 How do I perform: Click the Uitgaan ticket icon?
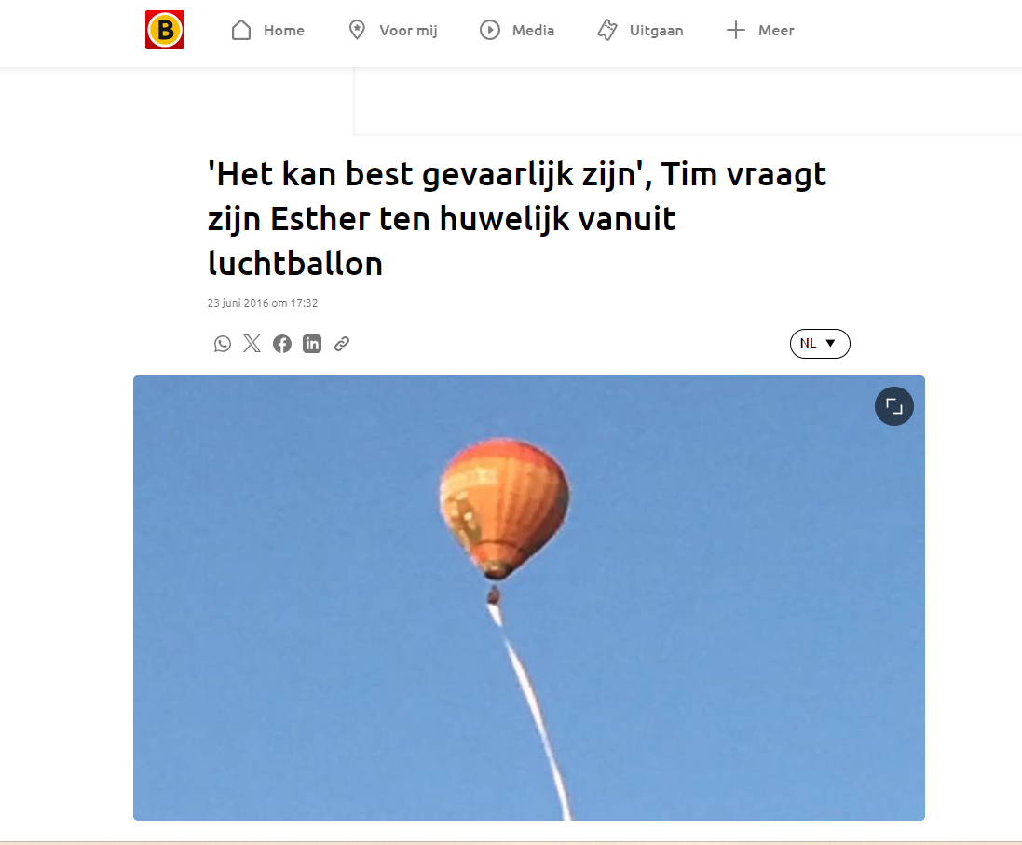click(607, 30)
